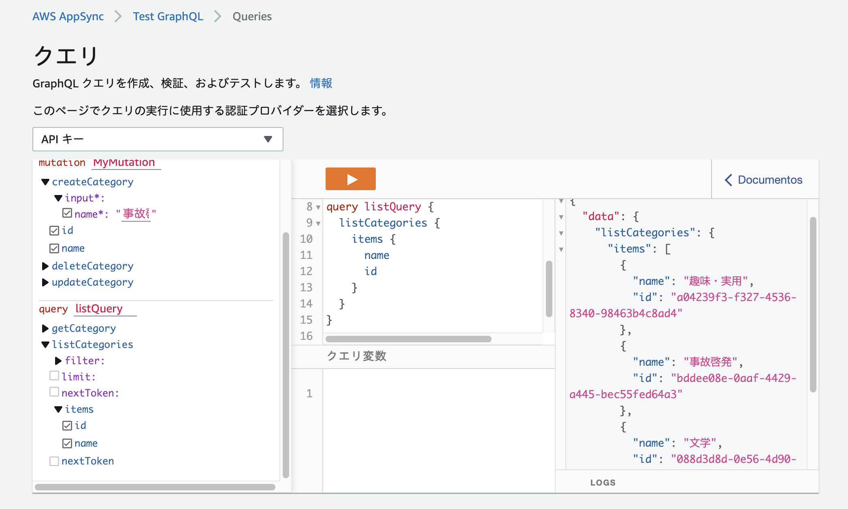Image resolution: width=848 pixels, height=509 pixels.
Task: Collapse the input* argument node
Action: 58,198
